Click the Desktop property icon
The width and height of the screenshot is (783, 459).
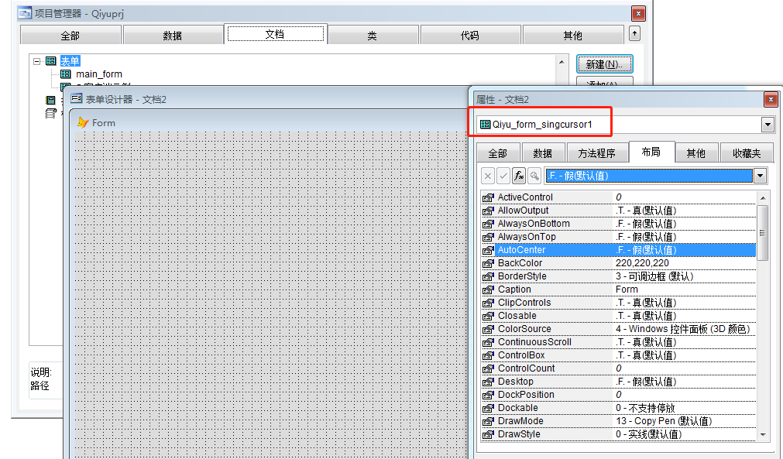[x=488, y=382]
